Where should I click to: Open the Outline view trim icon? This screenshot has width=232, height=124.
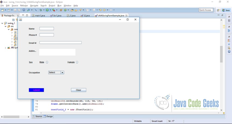point(229,30)
